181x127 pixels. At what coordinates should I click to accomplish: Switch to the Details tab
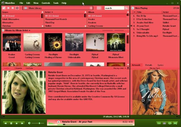(x=149, y=65)
